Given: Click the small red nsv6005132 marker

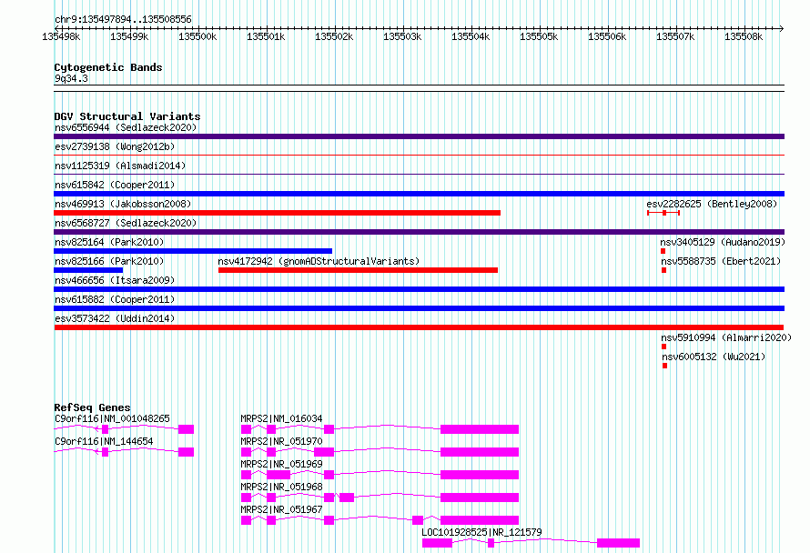Looking at the screenshot, I should (665, 366).
